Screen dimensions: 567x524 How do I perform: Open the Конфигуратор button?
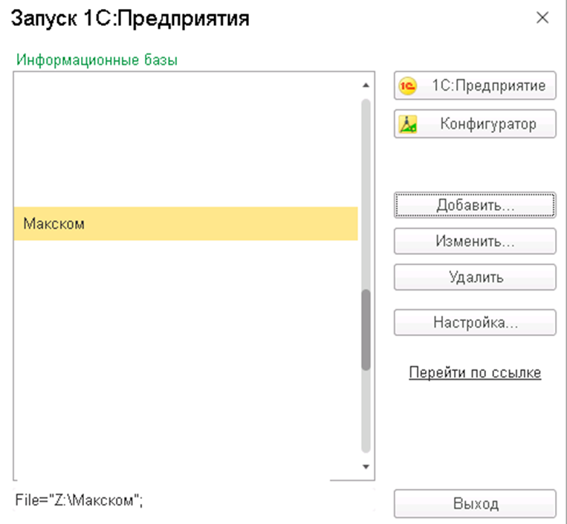(x=475, y=124)
